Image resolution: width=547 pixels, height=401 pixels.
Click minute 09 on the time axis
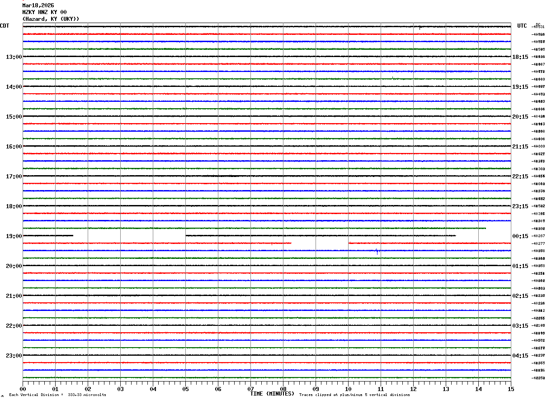[x=316, y=389]
